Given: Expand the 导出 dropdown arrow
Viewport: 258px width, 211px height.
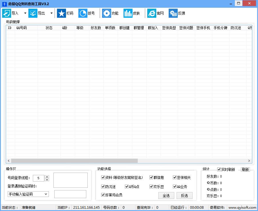Looking at the screenshot, I should [51, 13].
